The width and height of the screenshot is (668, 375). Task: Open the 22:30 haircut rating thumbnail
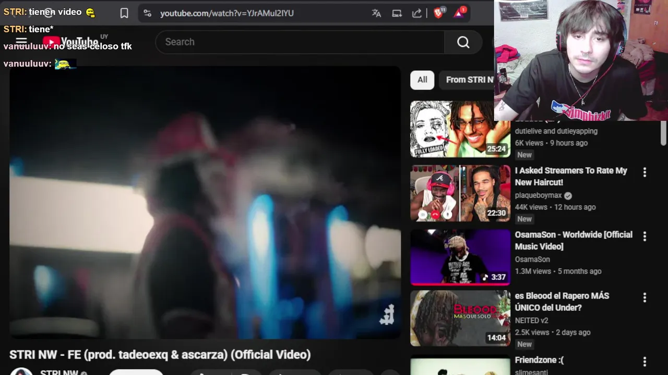point(460,193)
